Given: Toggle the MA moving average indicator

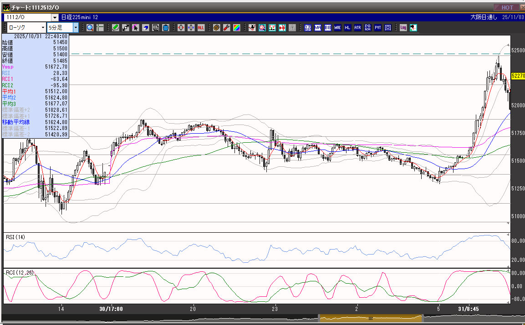Looking at the screenshot, I should pyautogui.click(x=318, y=28).
